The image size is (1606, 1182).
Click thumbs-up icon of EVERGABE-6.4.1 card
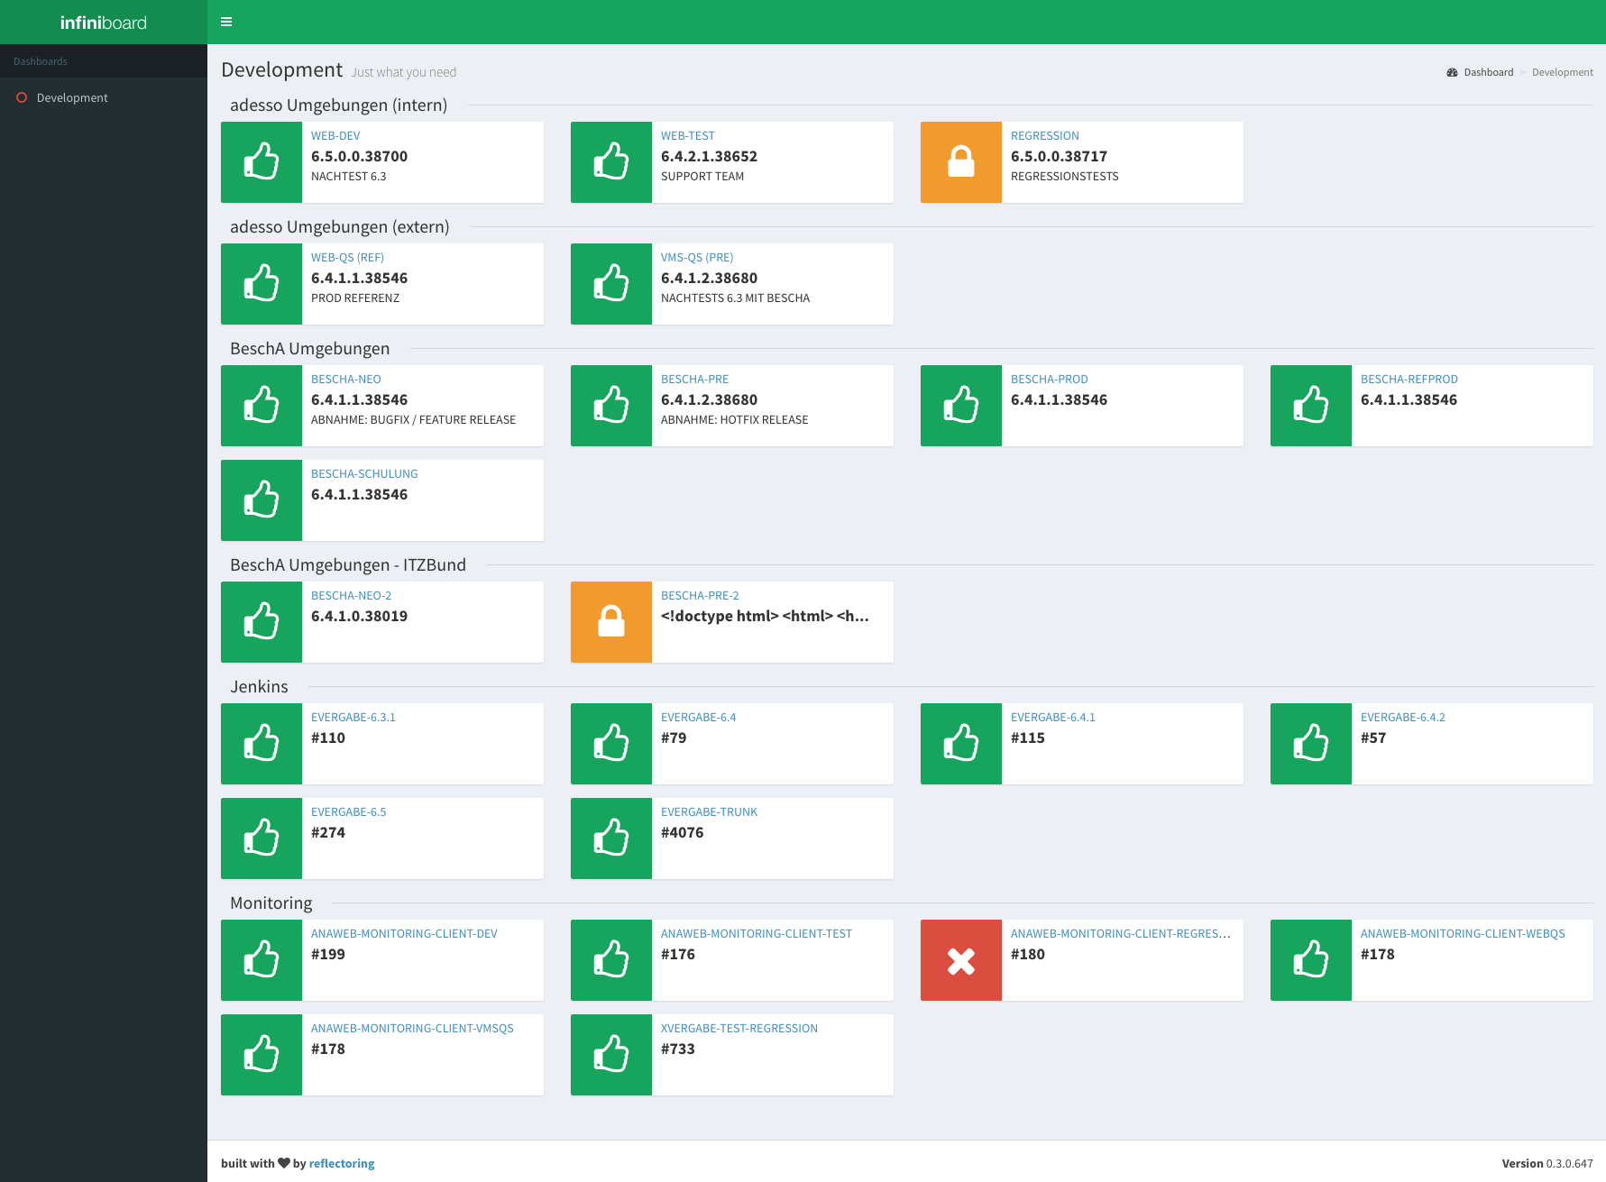(961, 744)
